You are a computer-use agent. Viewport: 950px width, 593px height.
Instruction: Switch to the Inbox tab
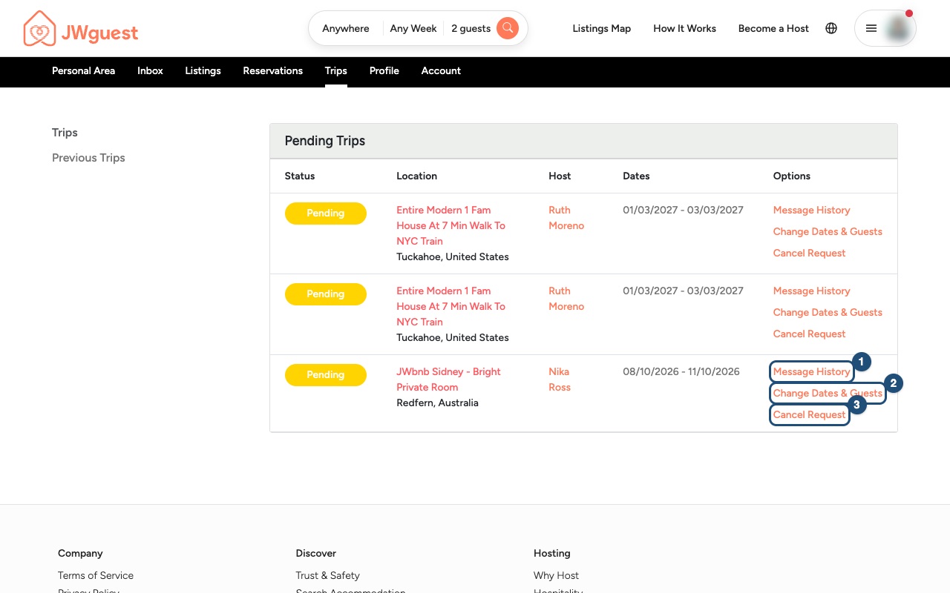(150, 71)
